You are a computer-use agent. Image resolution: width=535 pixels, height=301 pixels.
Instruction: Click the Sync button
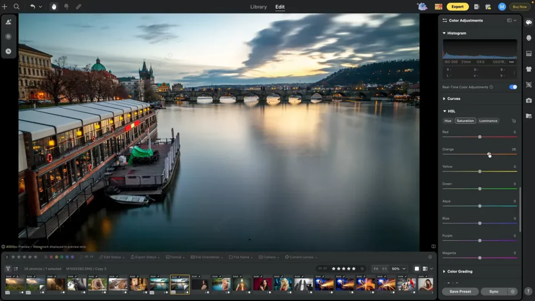pyautogui.click(x=494, y=292)
